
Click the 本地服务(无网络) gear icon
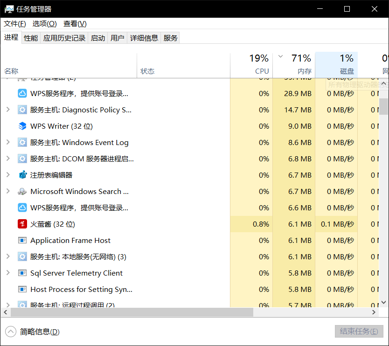coord(22,257)
